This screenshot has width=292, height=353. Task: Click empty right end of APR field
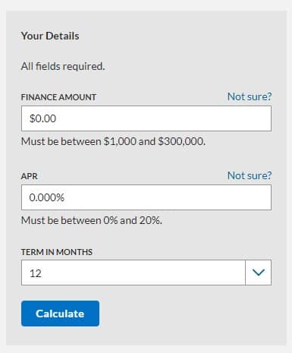tap(228, 197)
